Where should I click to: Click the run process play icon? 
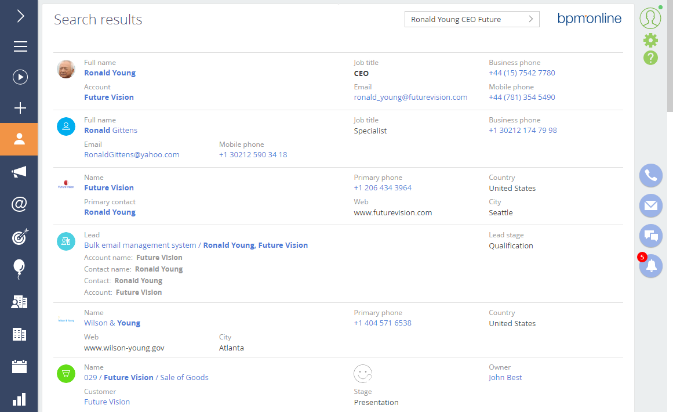(x=20, y=77)
